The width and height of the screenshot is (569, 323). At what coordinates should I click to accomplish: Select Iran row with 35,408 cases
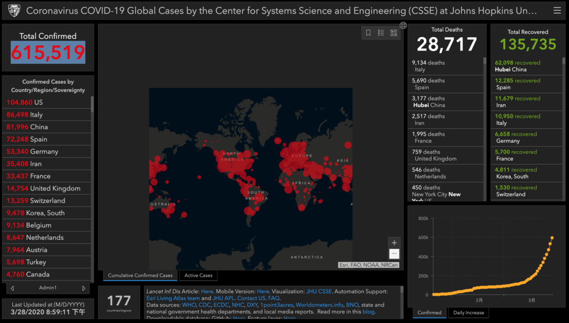[47, 164]
